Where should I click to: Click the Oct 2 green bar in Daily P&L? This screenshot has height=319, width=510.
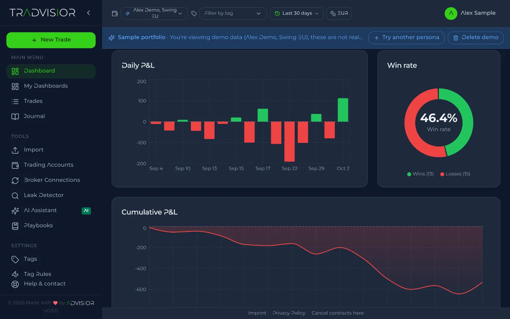(x=343, y=110)
